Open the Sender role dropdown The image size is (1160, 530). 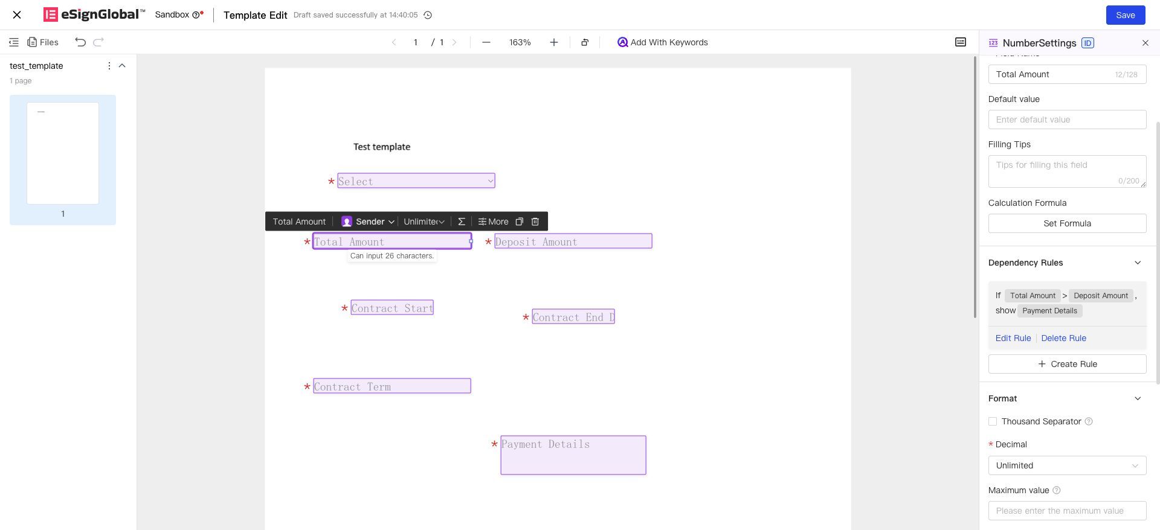367,222
